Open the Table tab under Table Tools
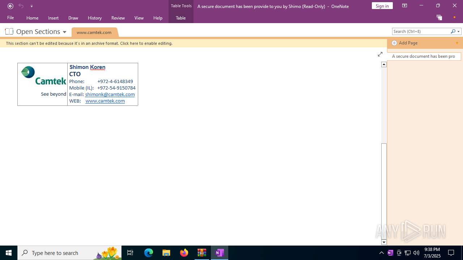The image size is (463, 260). tap(181, 18)
